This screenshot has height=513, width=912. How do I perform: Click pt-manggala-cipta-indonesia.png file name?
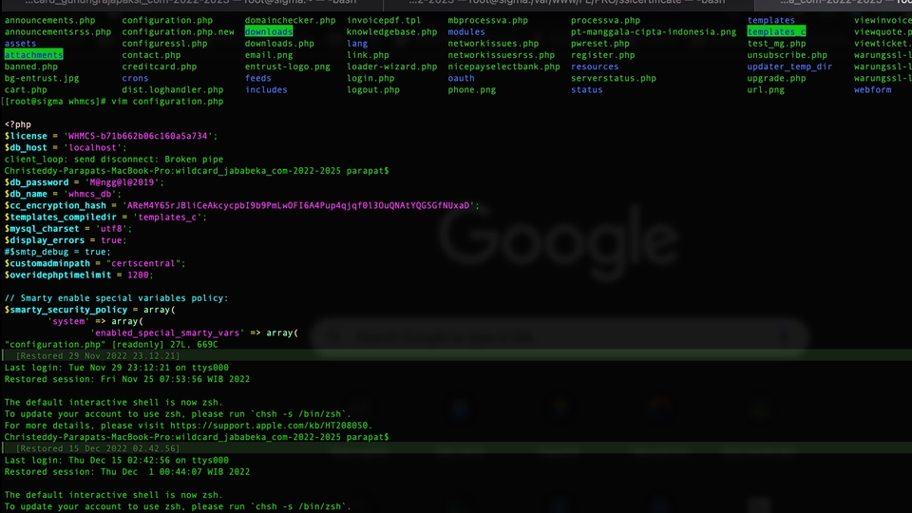654,32
